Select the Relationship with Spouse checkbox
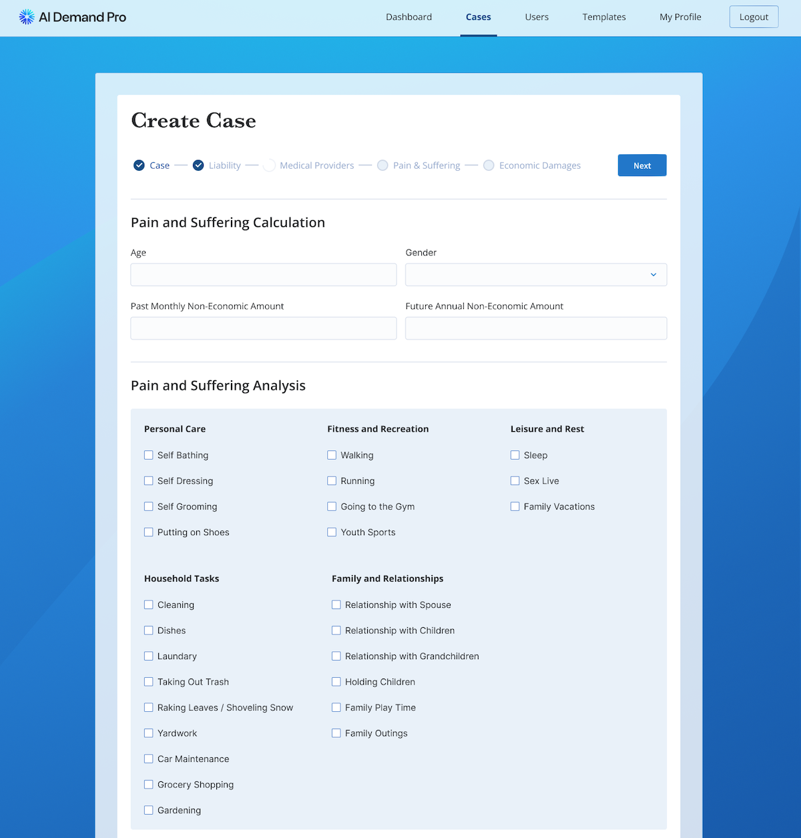The height and width of the screenshot is (838, 801). click(x=336, y=604)
